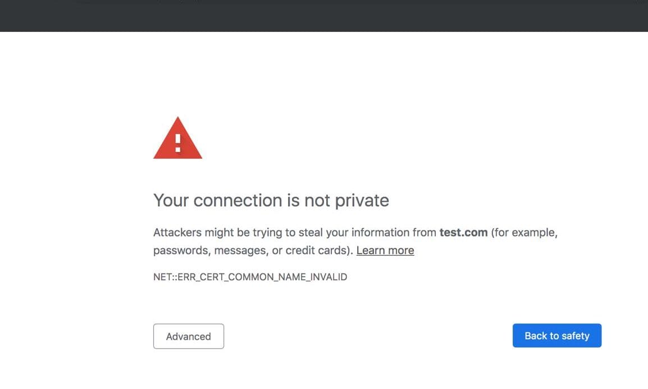
Task: Click the heading Your connection is not private
Action: pyautogui.click(x=271, y=200)
